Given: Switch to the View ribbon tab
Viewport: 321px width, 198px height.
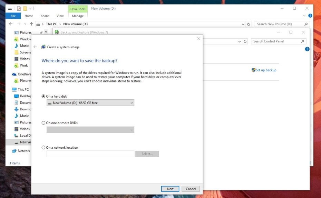Looking at the screenshot, I should coord(60,16).
